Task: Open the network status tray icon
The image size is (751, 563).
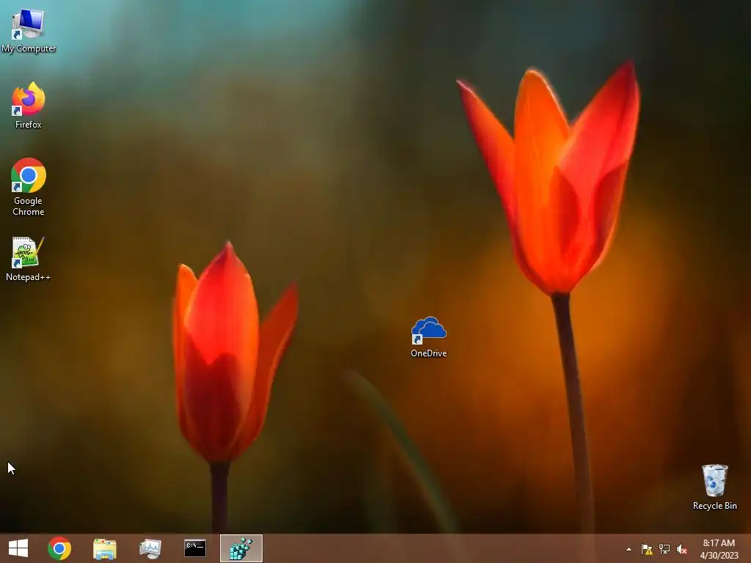Action: 664,549
